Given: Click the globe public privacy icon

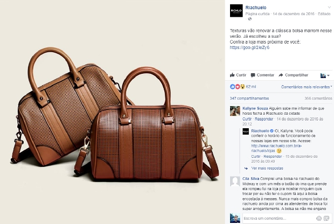Looking at the screenshot, I should coord(250,19).
